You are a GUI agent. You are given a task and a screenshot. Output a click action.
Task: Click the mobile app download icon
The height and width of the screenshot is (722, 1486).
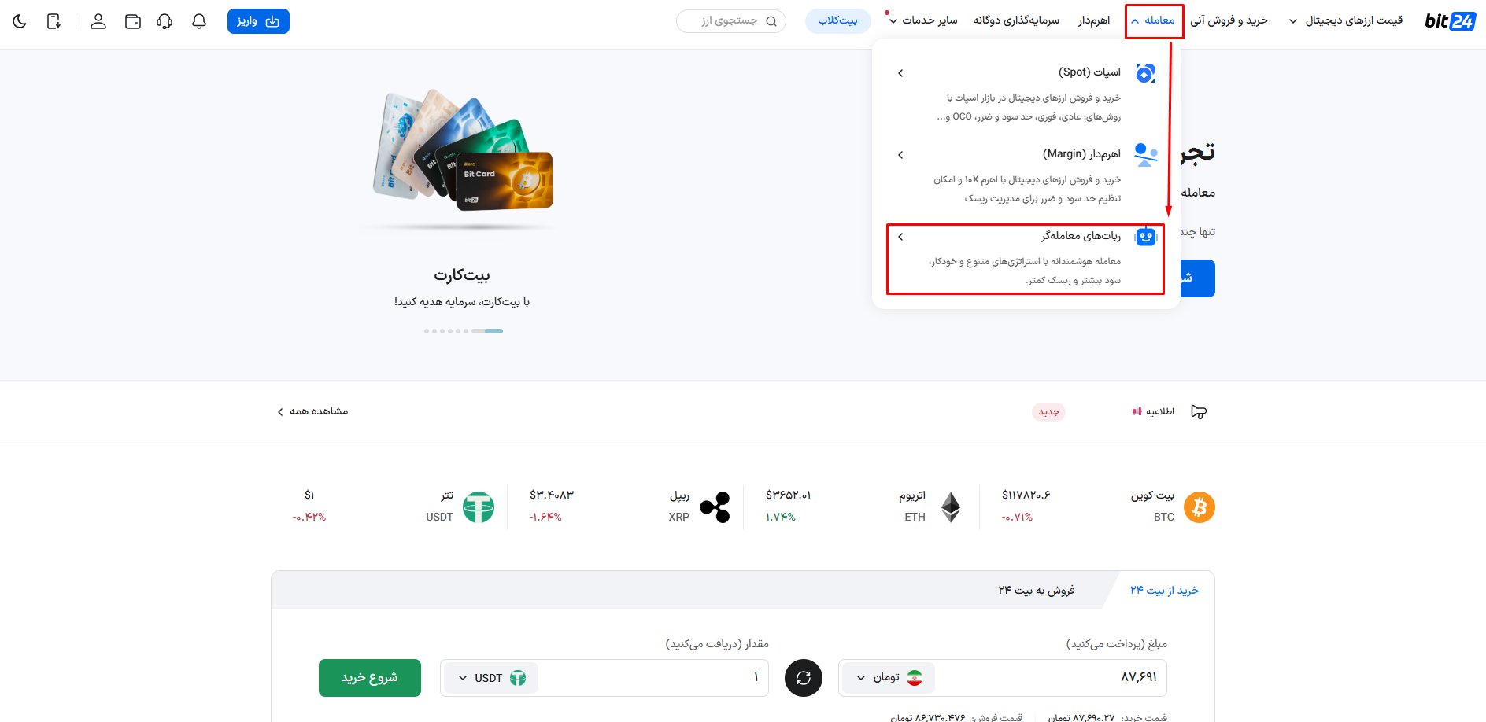[54, 21]
